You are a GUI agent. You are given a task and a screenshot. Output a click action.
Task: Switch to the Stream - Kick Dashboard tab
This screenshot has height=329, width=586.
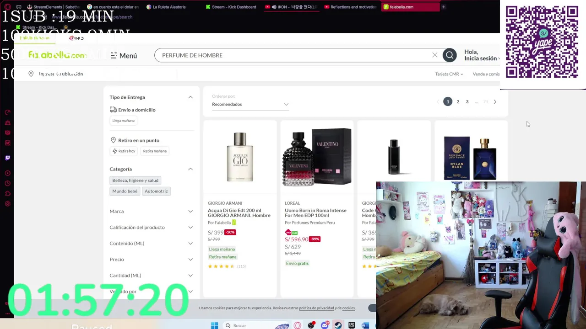pos(231,7)
